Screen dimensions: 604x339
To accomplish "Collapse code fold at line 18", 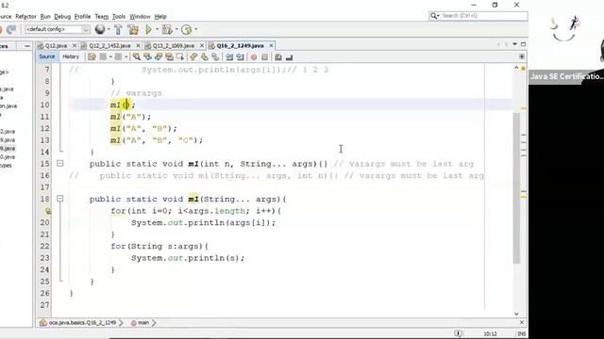I will click(x=60, y=199).
